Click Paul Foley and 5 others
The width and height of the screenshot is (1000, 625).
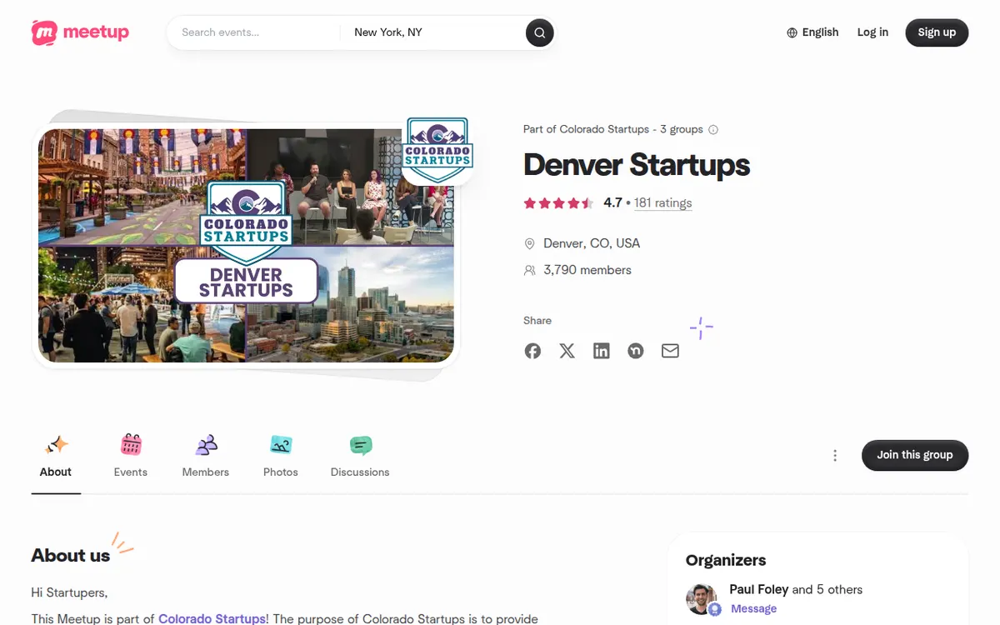(796, 589)
